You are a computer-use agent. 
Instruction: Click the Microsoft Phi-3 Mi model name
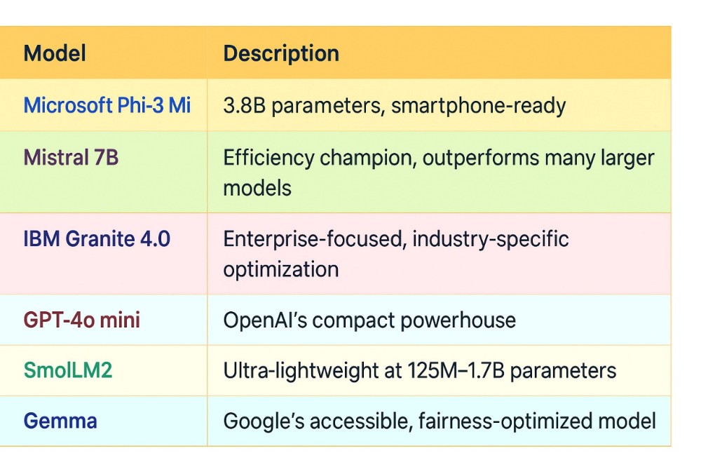coord(107,105)
